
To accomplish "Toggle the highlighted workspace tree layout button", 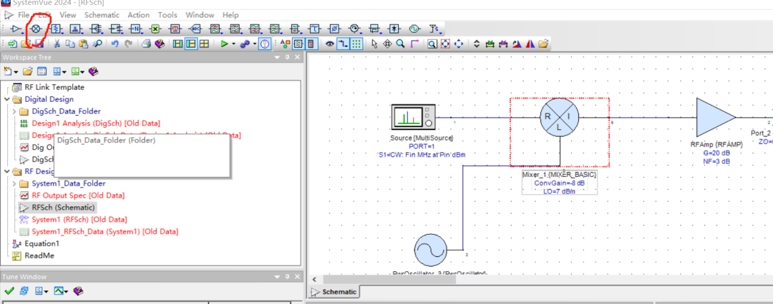I will [x=190, y=44].
